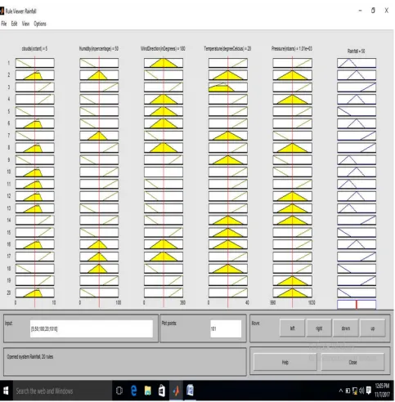
Task: Click the Rainfall output plot for rule 20
Action: (x=357, y=293)
